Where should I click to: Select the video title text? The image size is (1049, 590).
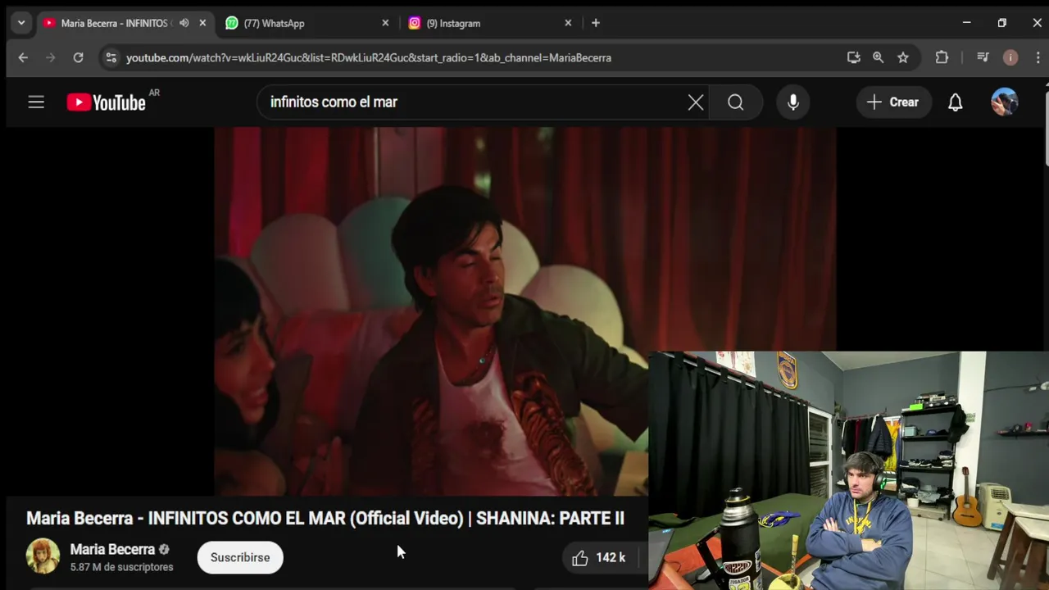(x=325, y=519)
